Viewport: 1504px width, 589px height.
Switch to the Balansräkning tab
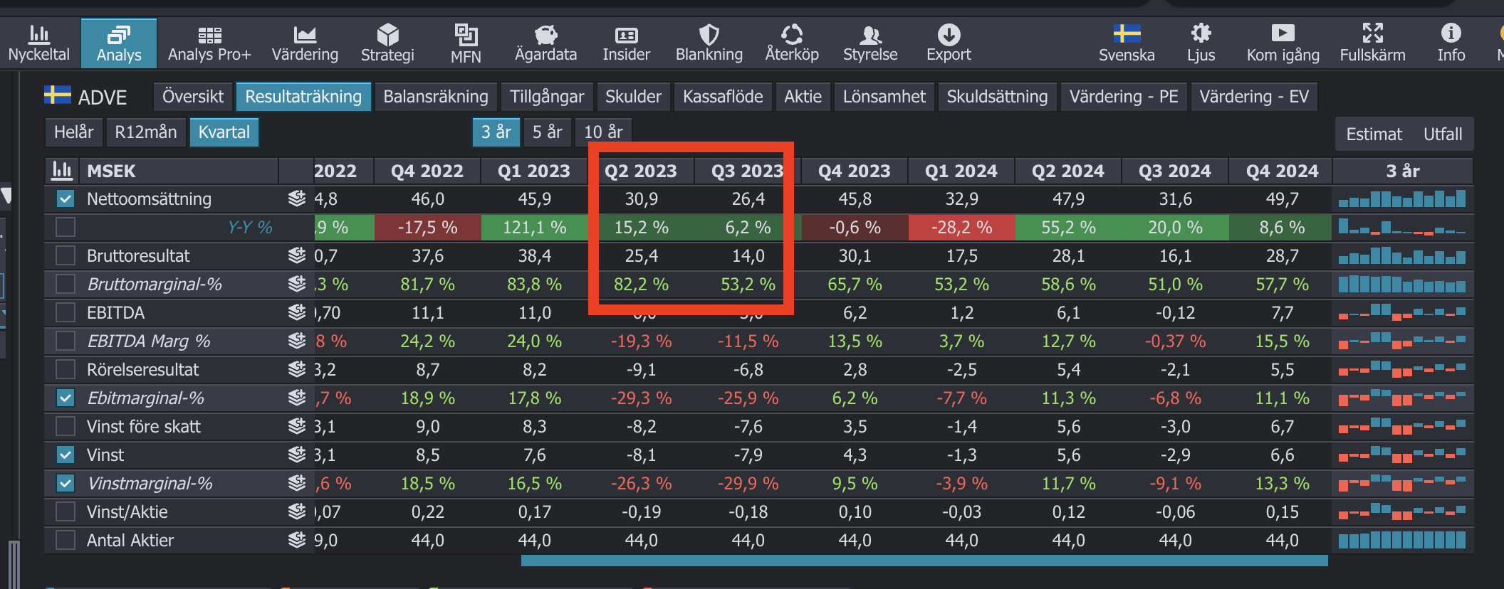click(x=436, y=97)
